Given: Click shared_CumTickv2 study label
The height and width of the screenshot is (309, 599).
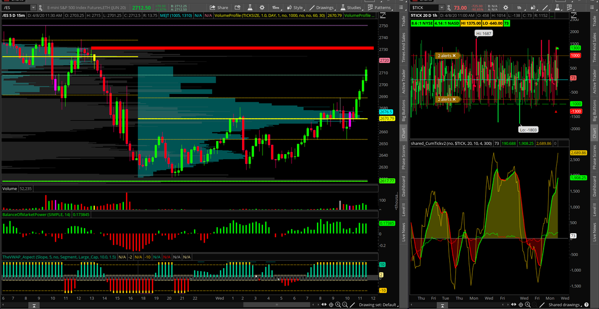Looking at the screenshot, I should click(x=451, y=143).
